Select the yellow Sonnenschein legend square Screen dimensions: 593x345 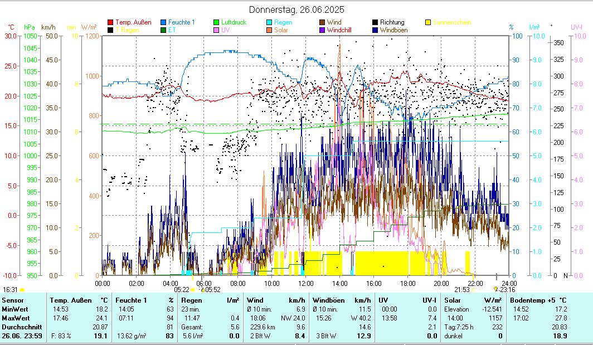pos(428,22)
